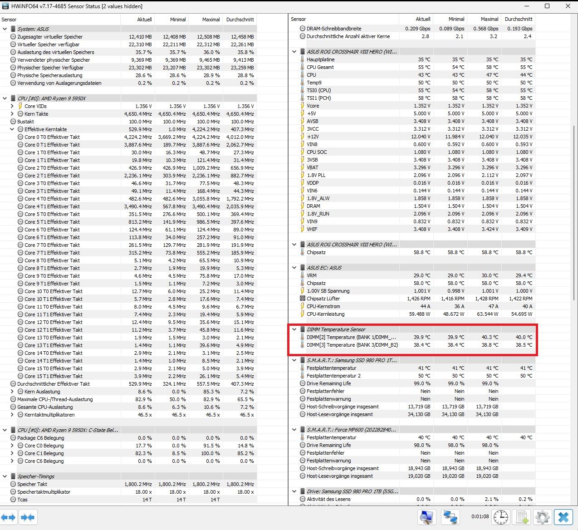
Task: Collapse the S.M.A.R.T.: Force MP600 group
Action: coord(294,430)
